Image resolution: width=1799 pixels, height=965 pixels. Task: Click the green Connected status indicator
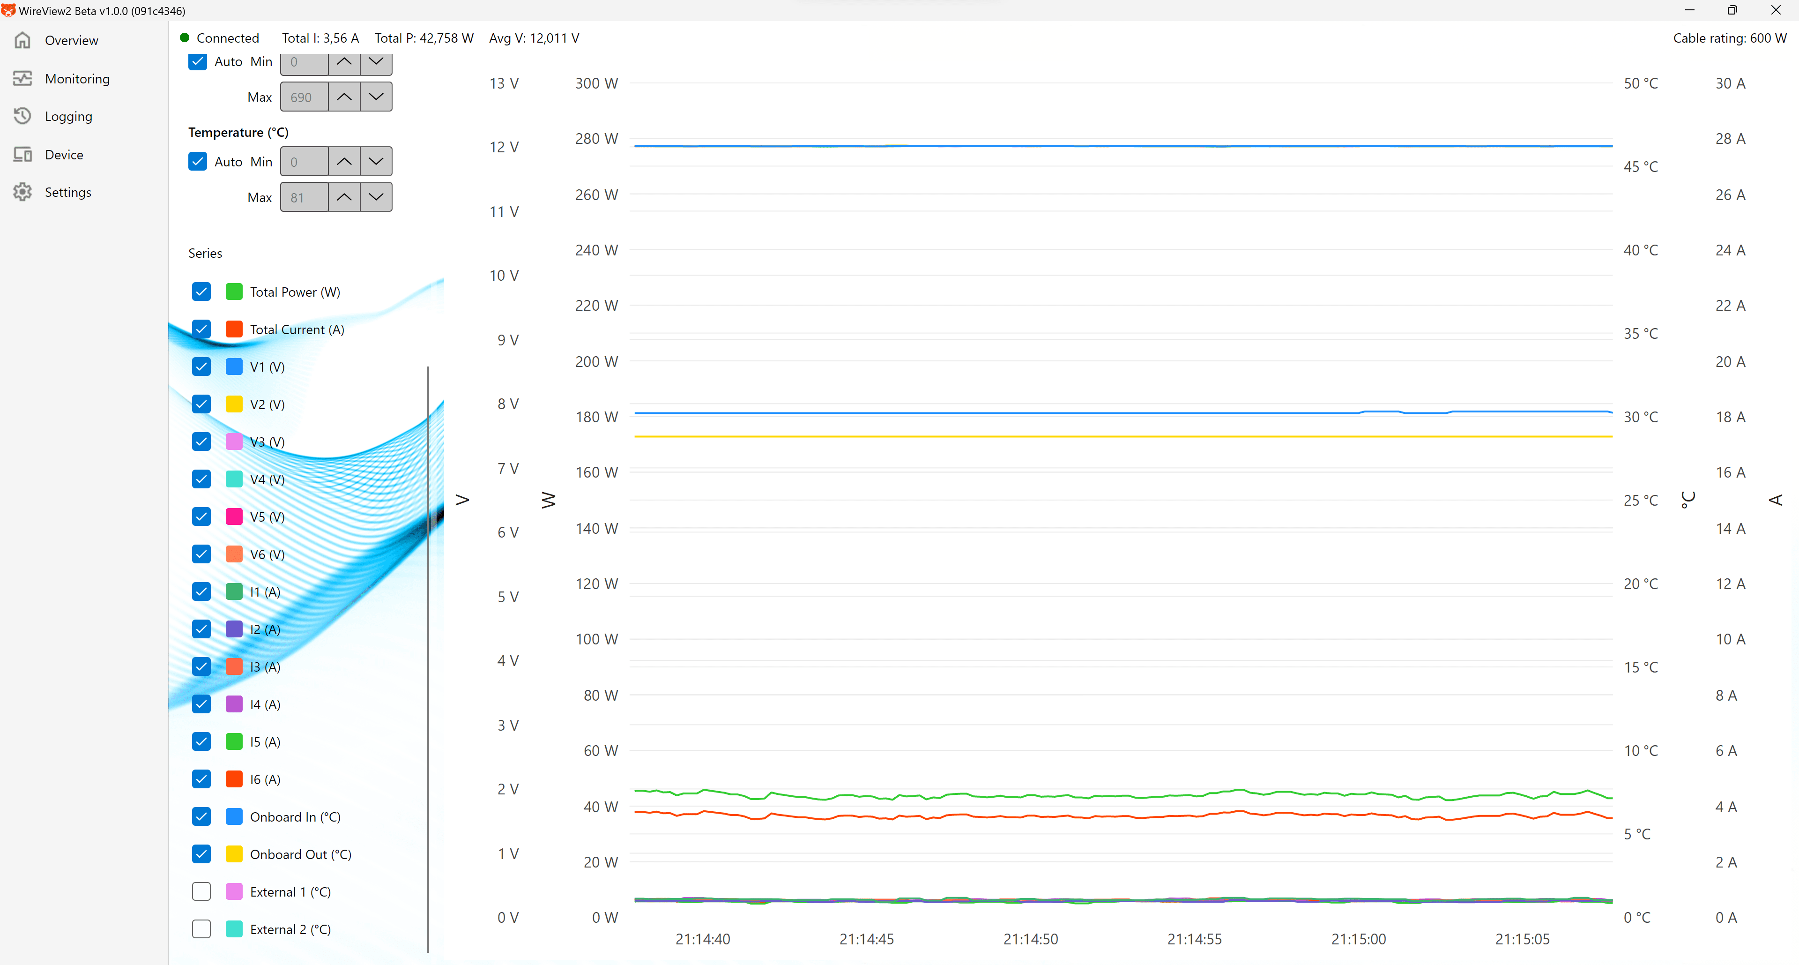[x=185, y=38]
